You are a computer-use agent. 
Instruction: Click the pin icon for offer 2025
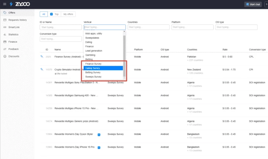[42, 57]
